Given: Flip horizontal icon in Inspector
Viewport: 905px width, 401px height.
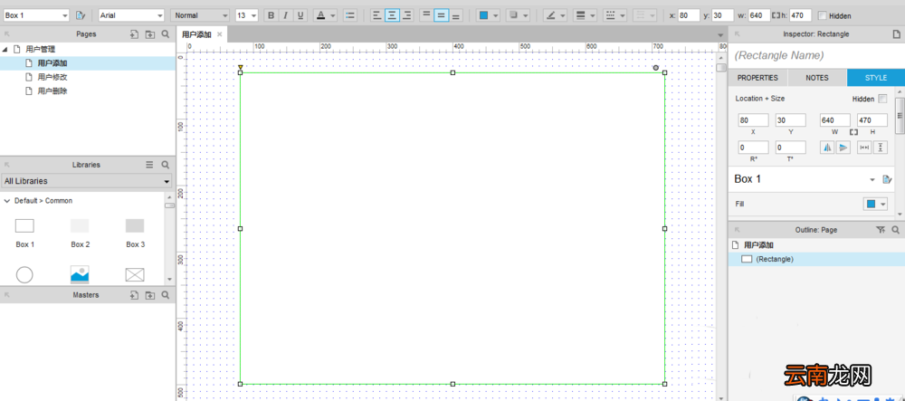Looking at the screenshot, I should tap(828, 148).
